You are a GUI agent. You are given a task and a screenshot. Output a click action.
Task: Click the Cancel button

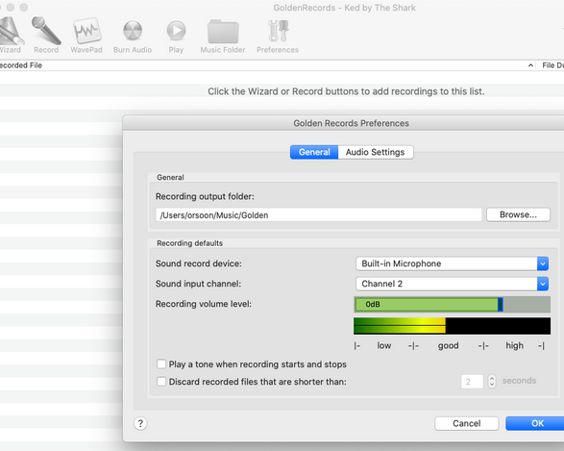pyautogui.click(x=467, y=423)
